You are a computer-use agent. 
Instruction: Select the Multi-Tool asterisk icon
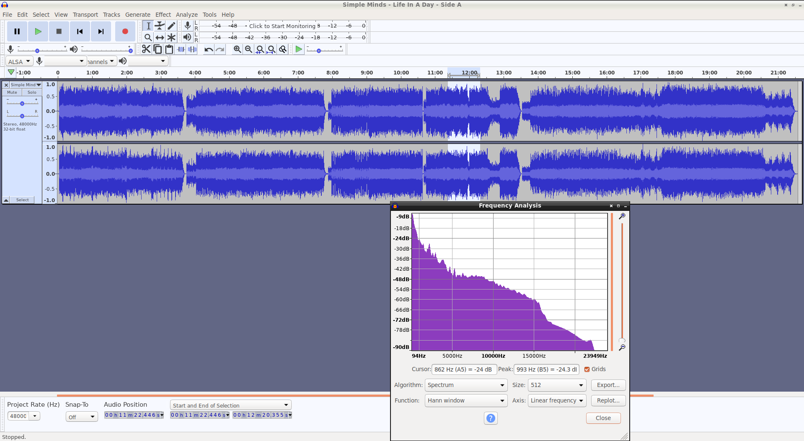pyautogui.click(x=171, y=38)
